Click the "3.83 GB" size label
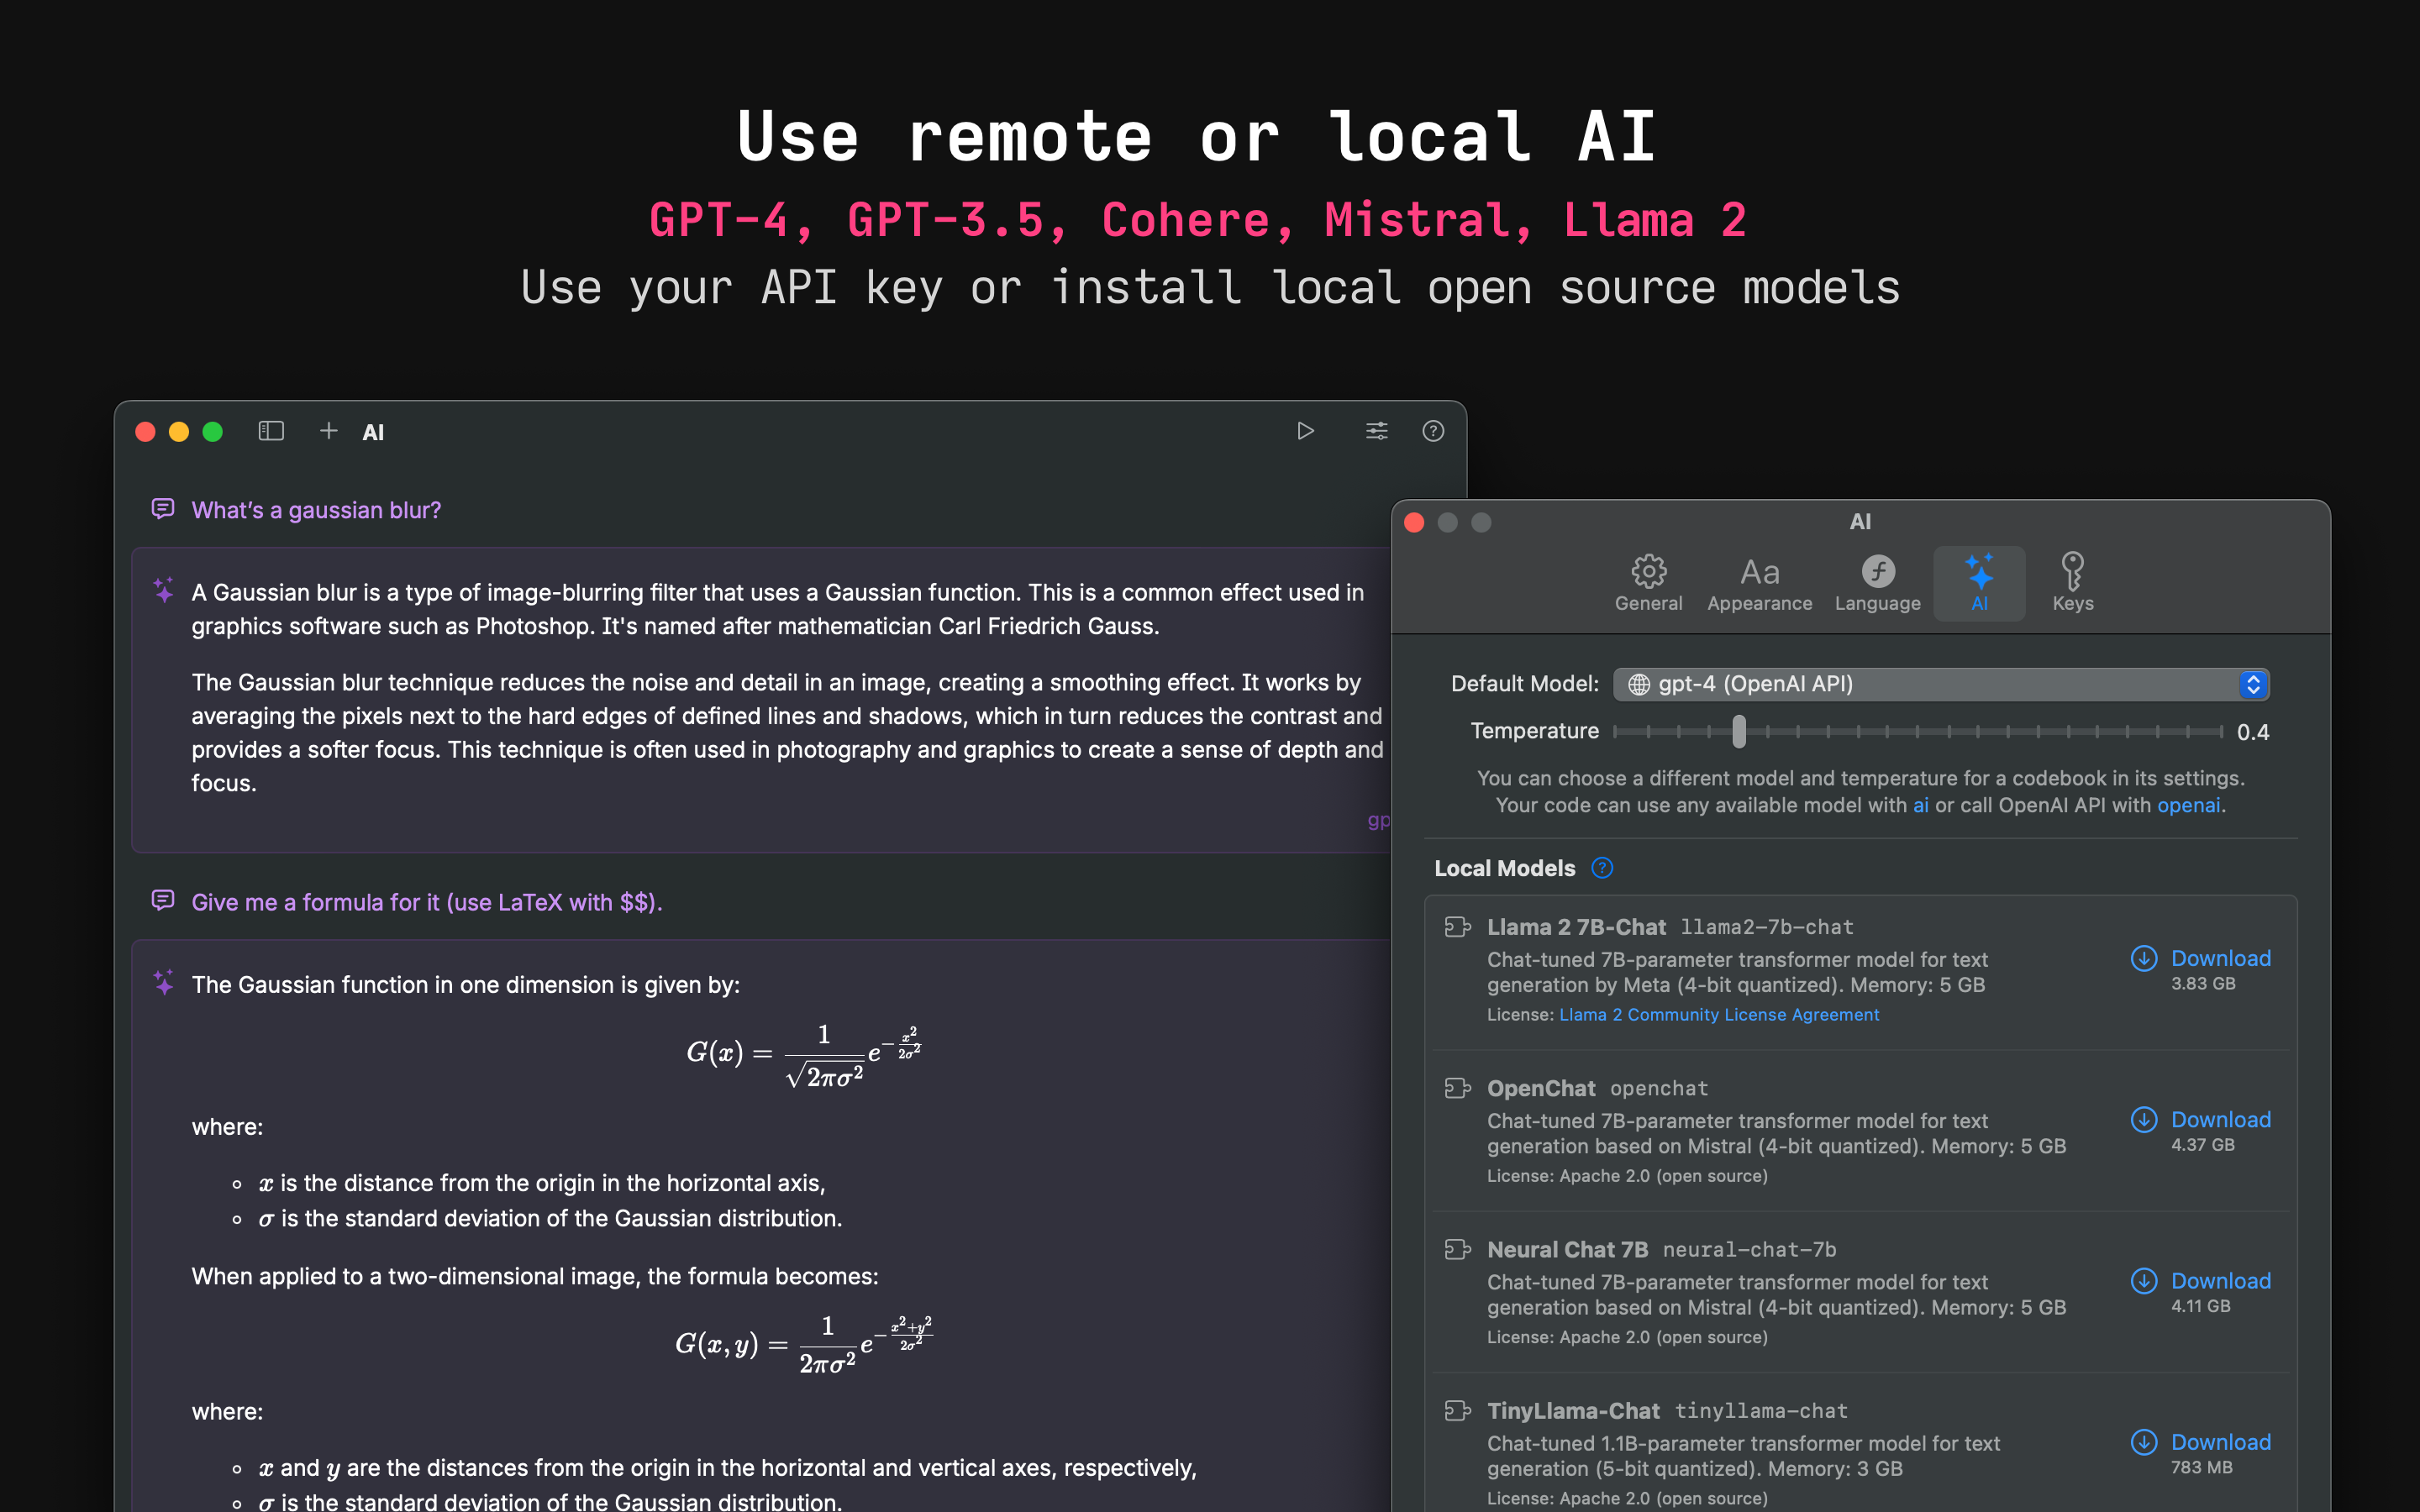Viewport: 2420px width, 1512px height. [x=2203, y=984]
